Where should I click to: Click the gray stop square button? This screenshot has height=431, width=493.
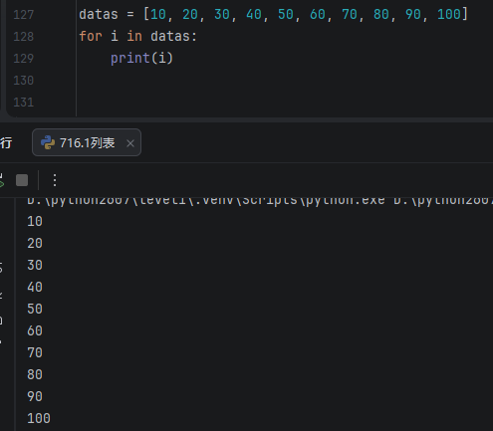pos(22,180)
